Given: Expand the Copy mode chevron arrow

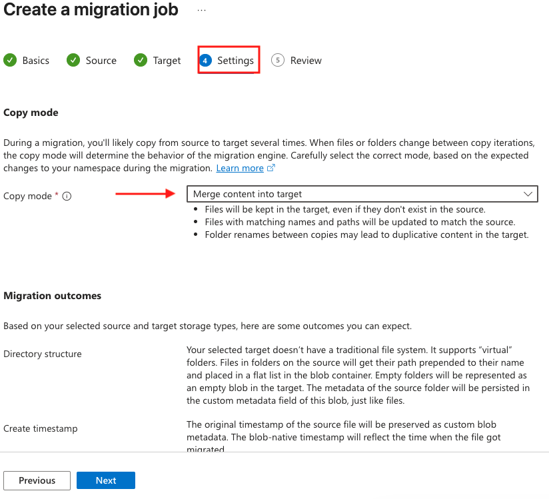Looking at the screenshot, I should tap(528, 194).
